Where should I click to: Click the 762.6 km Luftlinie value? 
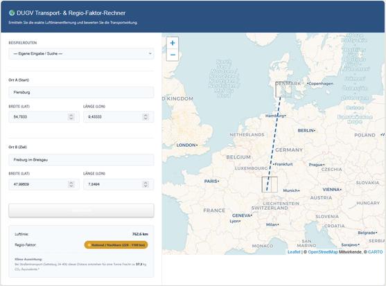pyautogui.click(x=140, y=234)
